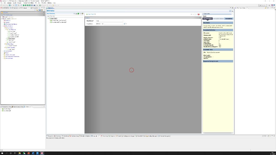Open File Explorer from the taskbar
Viewport: 276px width, 155px height.
[20, 153]
